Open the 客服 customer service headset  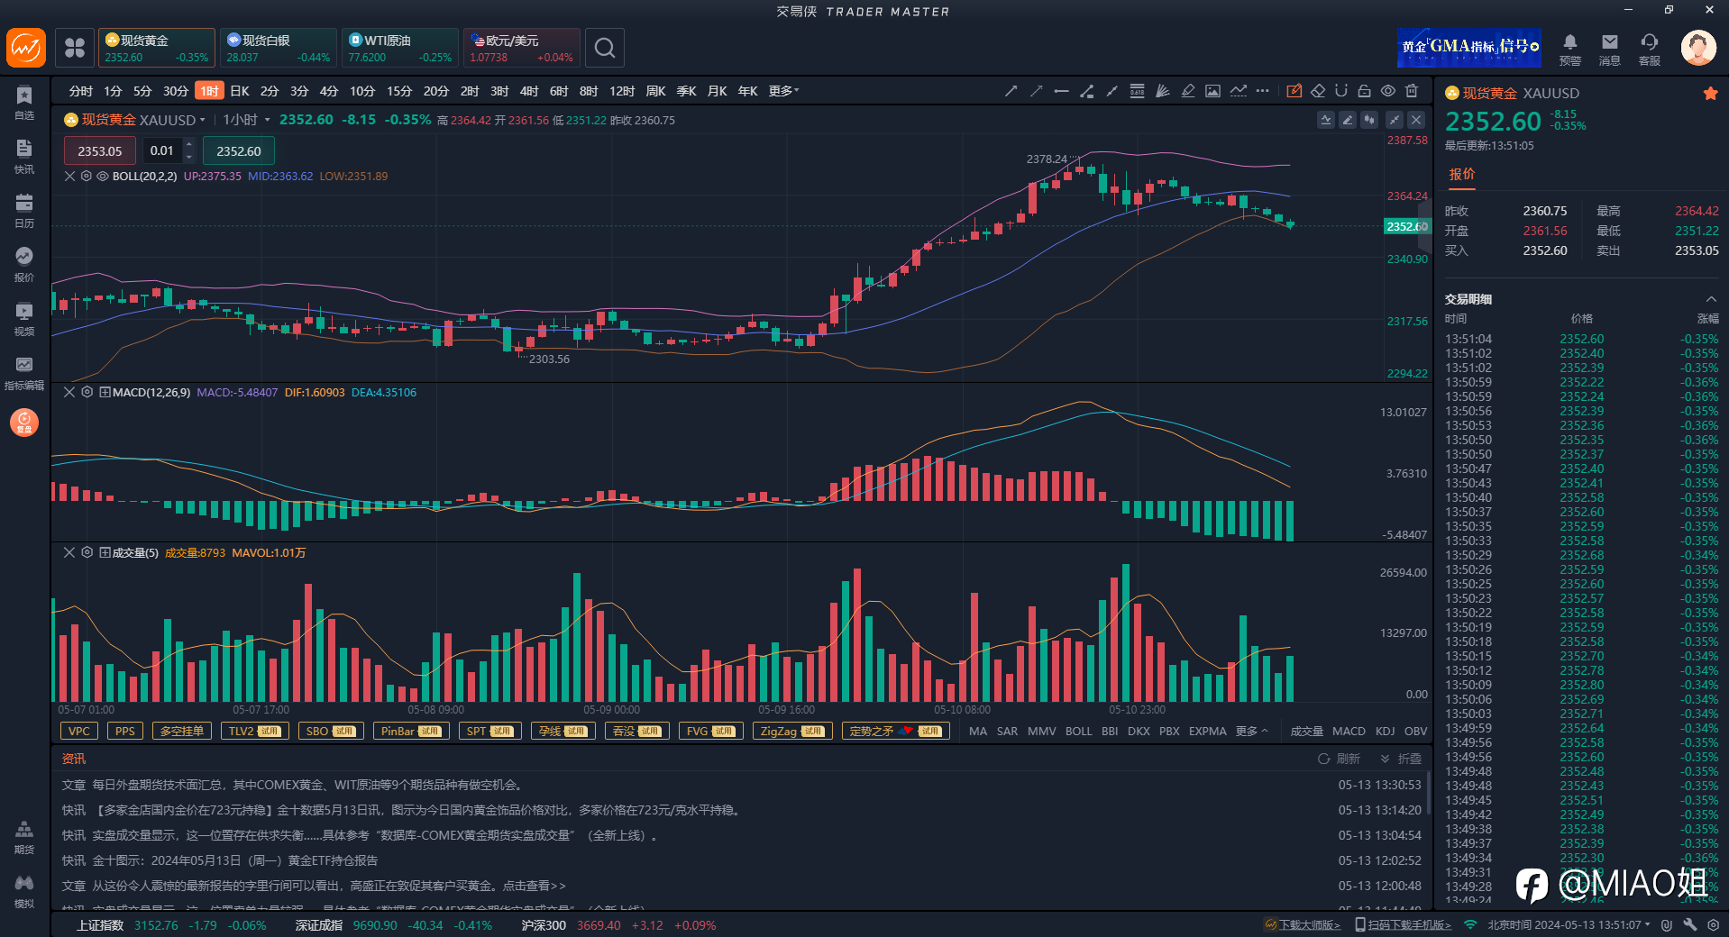(x=1649, y=49)
